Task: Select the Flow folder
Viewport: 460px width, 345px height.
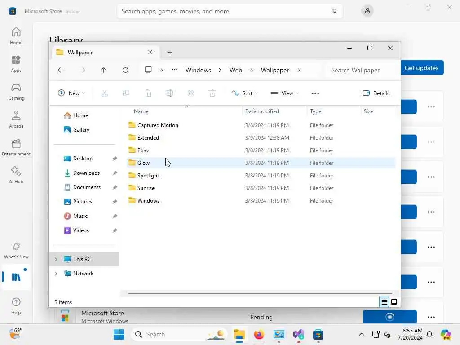Action: (x=261, y=150)
